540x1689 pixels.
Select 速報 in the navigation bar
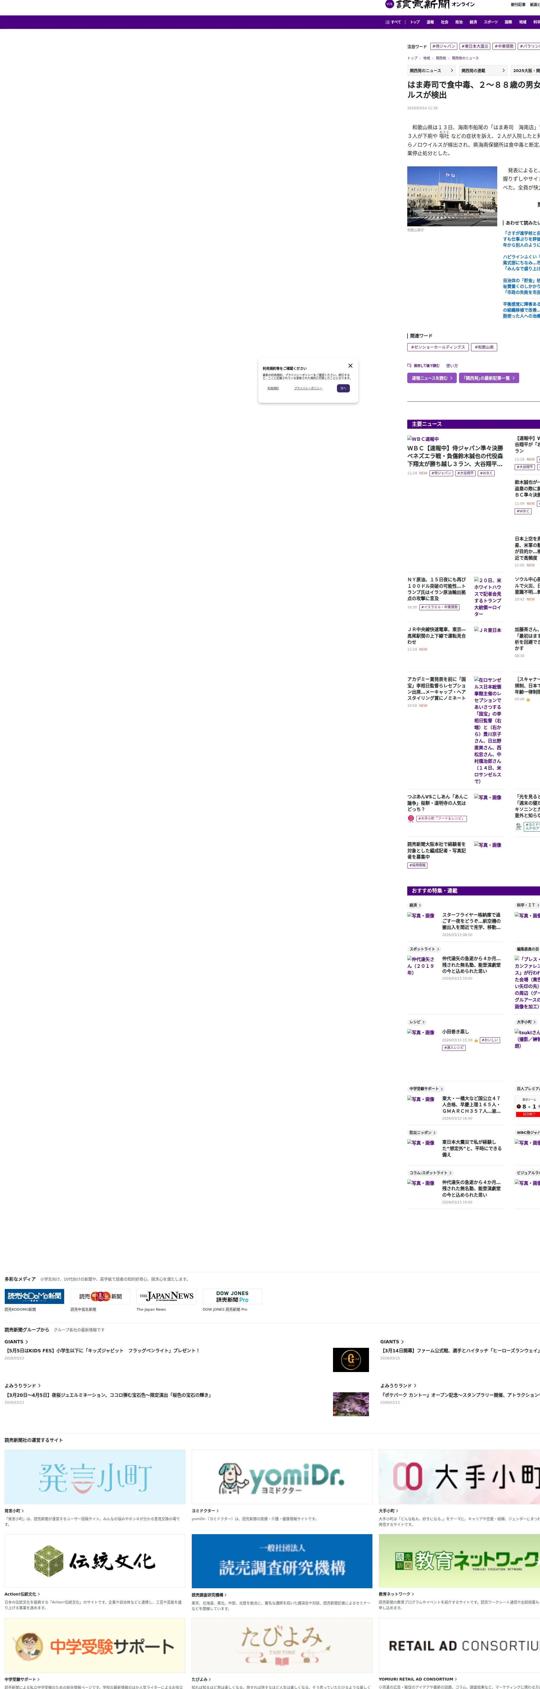pos(430,22)
